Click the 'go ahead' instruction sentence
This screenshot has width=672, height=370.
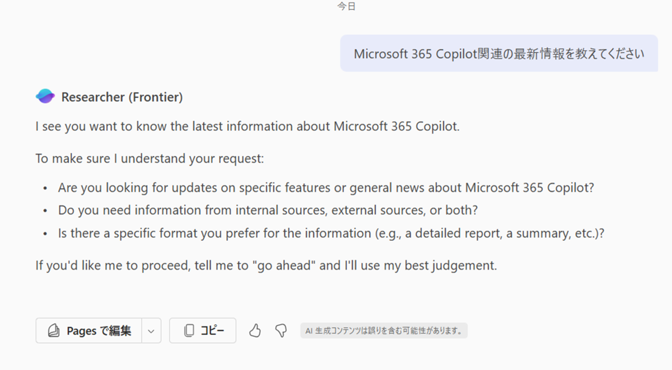pos(266,265)
